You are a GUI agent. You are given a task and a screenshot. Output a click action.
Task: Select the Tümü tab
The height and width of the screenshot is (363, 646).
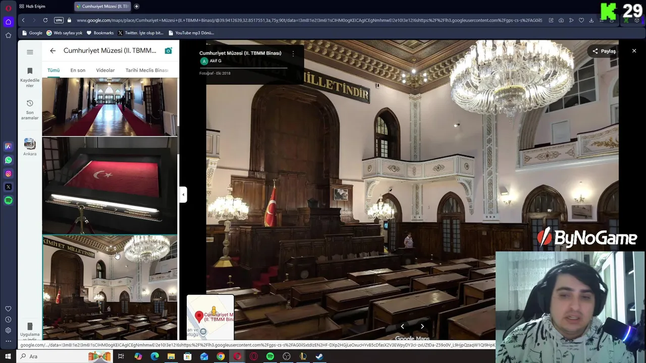(x=53, y=70)
